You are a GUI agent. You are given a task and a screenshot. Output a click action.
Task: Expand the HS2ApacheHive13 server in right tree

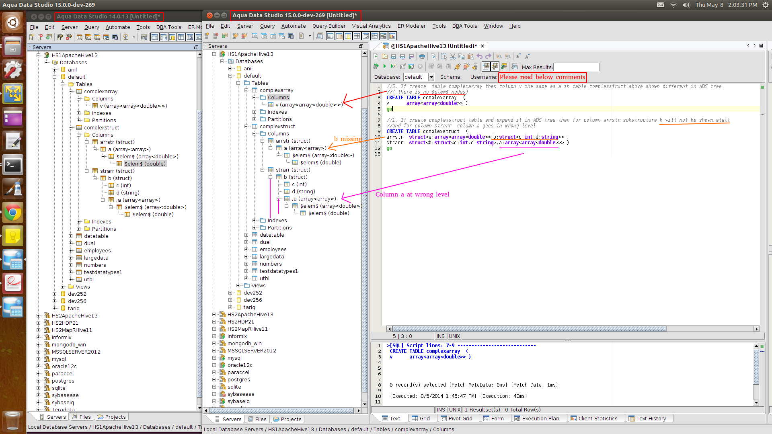pos(214,315)
